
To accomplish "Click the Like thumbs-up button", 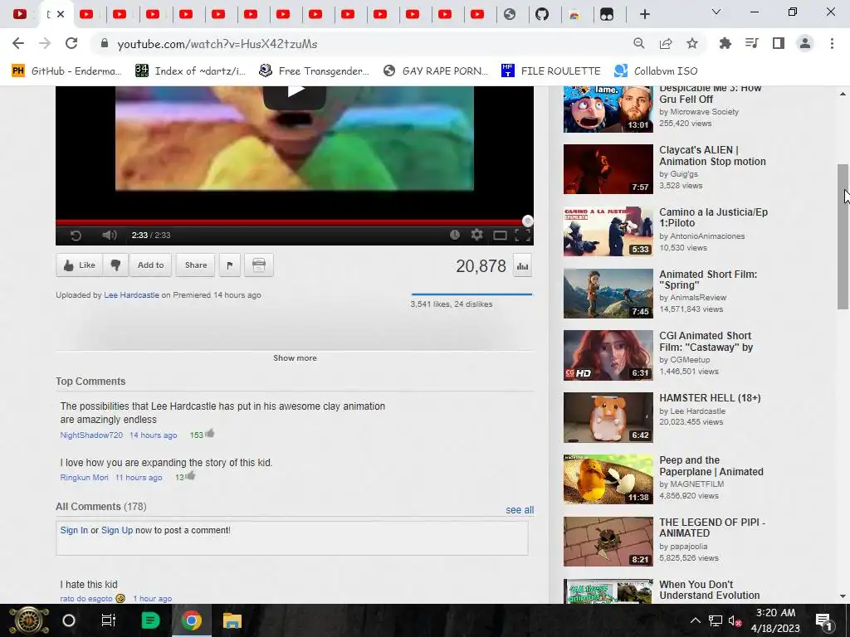I will point(79,265).
